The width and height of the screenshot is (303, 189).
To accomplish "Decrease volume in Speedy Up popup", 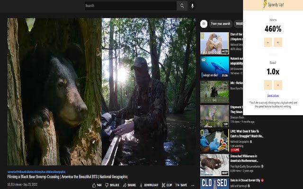I will pyautogui.click(x=268, y=42).
